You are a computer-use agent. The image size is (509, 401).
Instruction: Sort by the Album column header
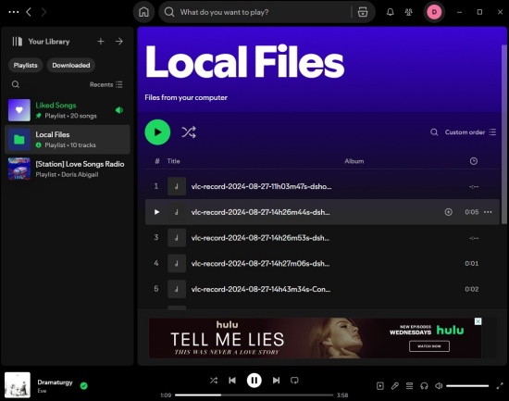(x=354, y=161)
